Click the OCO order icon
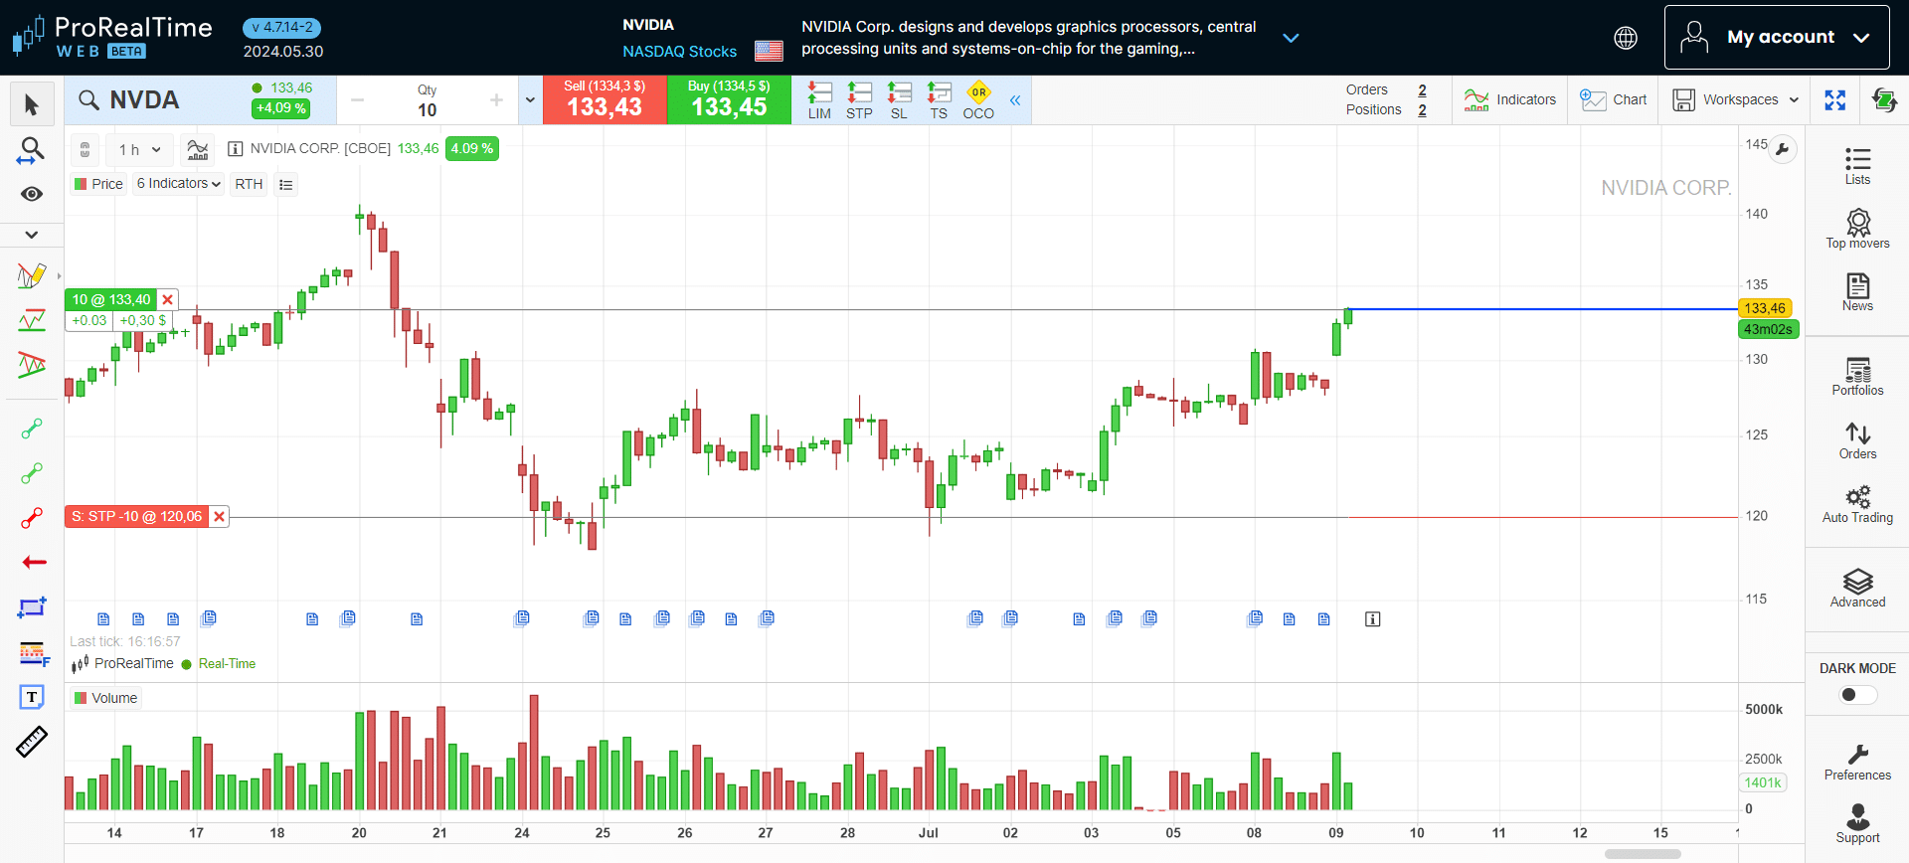The image size is (1909, 863). coord(978,100)
